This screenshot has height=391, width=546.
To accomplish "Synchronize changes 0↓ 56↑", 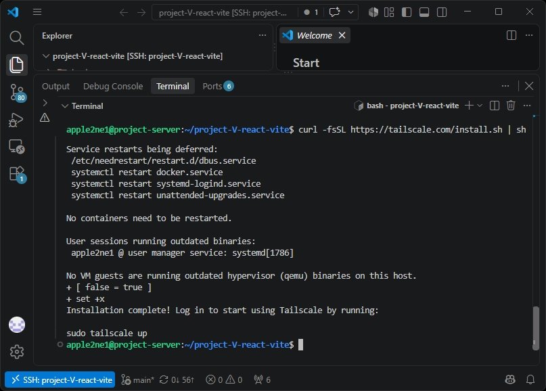I will 177,379.
